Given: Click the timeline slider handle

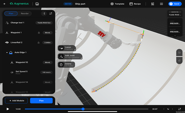Looking at the screenshot, I should (x=83, y=109).
